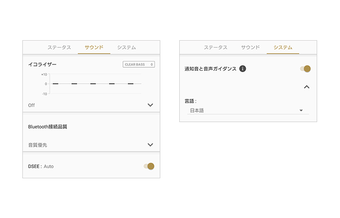Viewport: 340px width, 218px height.
Task: Switch to サウンド tab in right panel
Action: click(x=250, y=47)
